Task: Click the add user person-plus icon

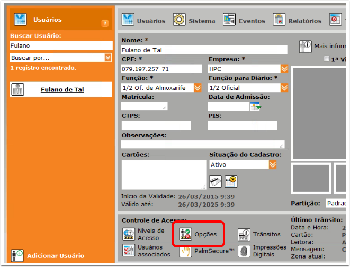Action: pyautogui.click(x=17, y=256)
